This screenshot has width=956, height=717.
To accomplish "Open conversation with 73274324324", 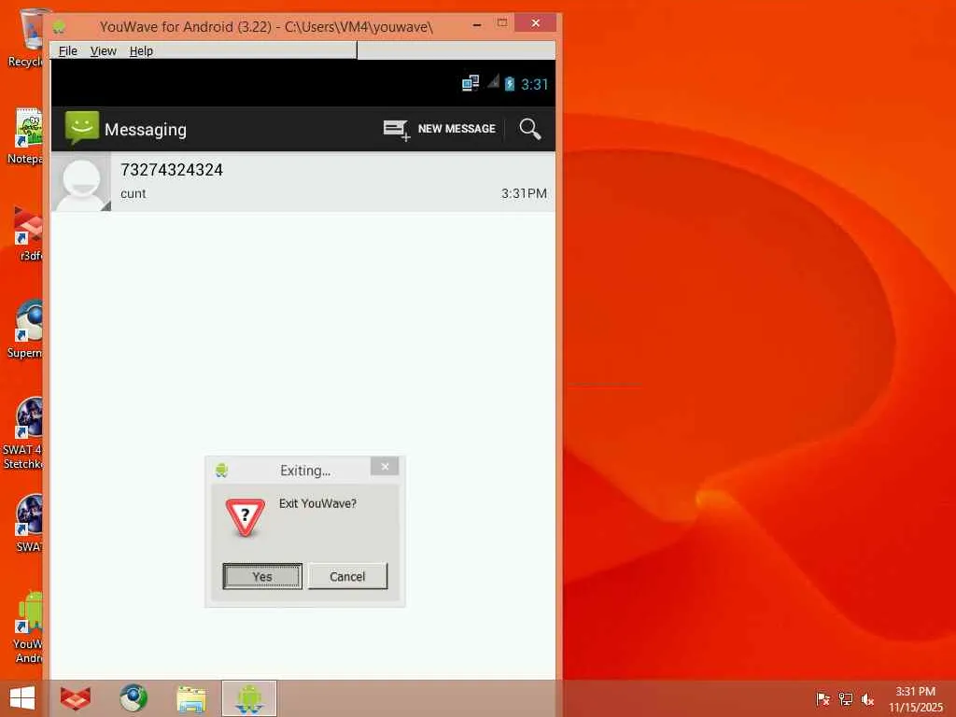I will click(303, 182).
